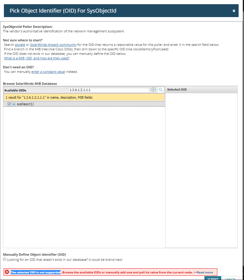Screen dimensions: 244x280
Task: Submit the selected OID
Action: [x=213, y=278]
